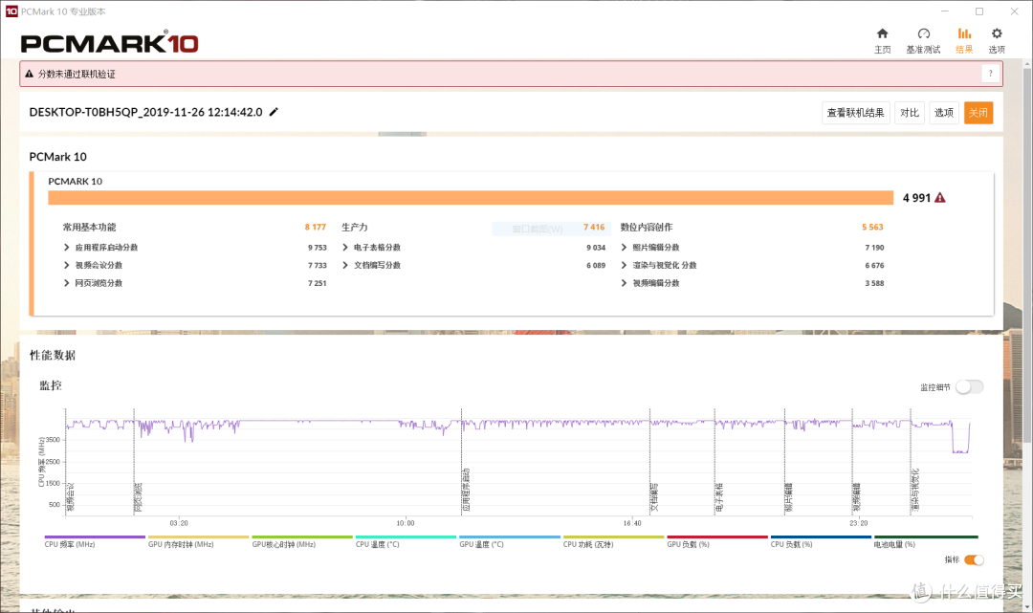Expand 照片编辑分数 row
This screenshot has height=613, width=1033.
pos(624,248)
